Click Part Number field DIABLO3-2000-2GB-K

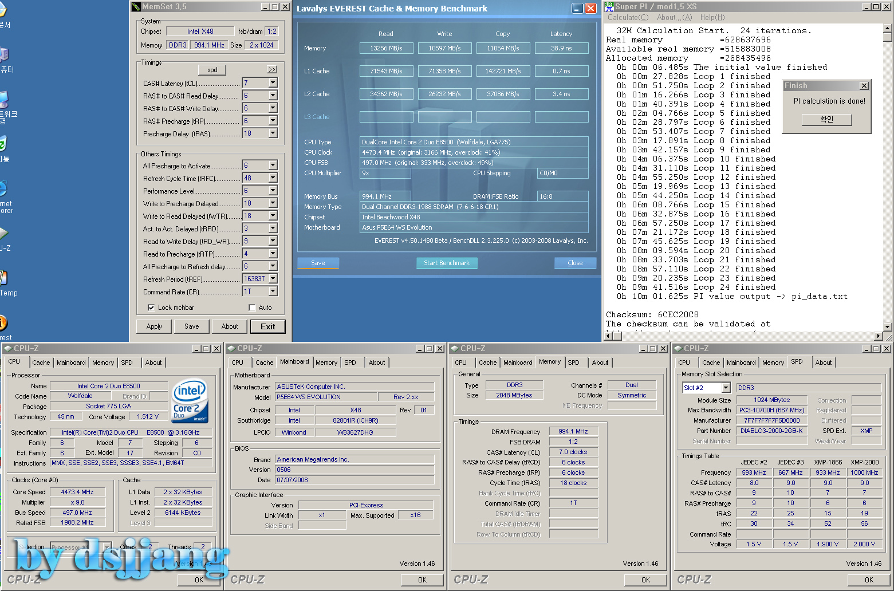[772, 431]
